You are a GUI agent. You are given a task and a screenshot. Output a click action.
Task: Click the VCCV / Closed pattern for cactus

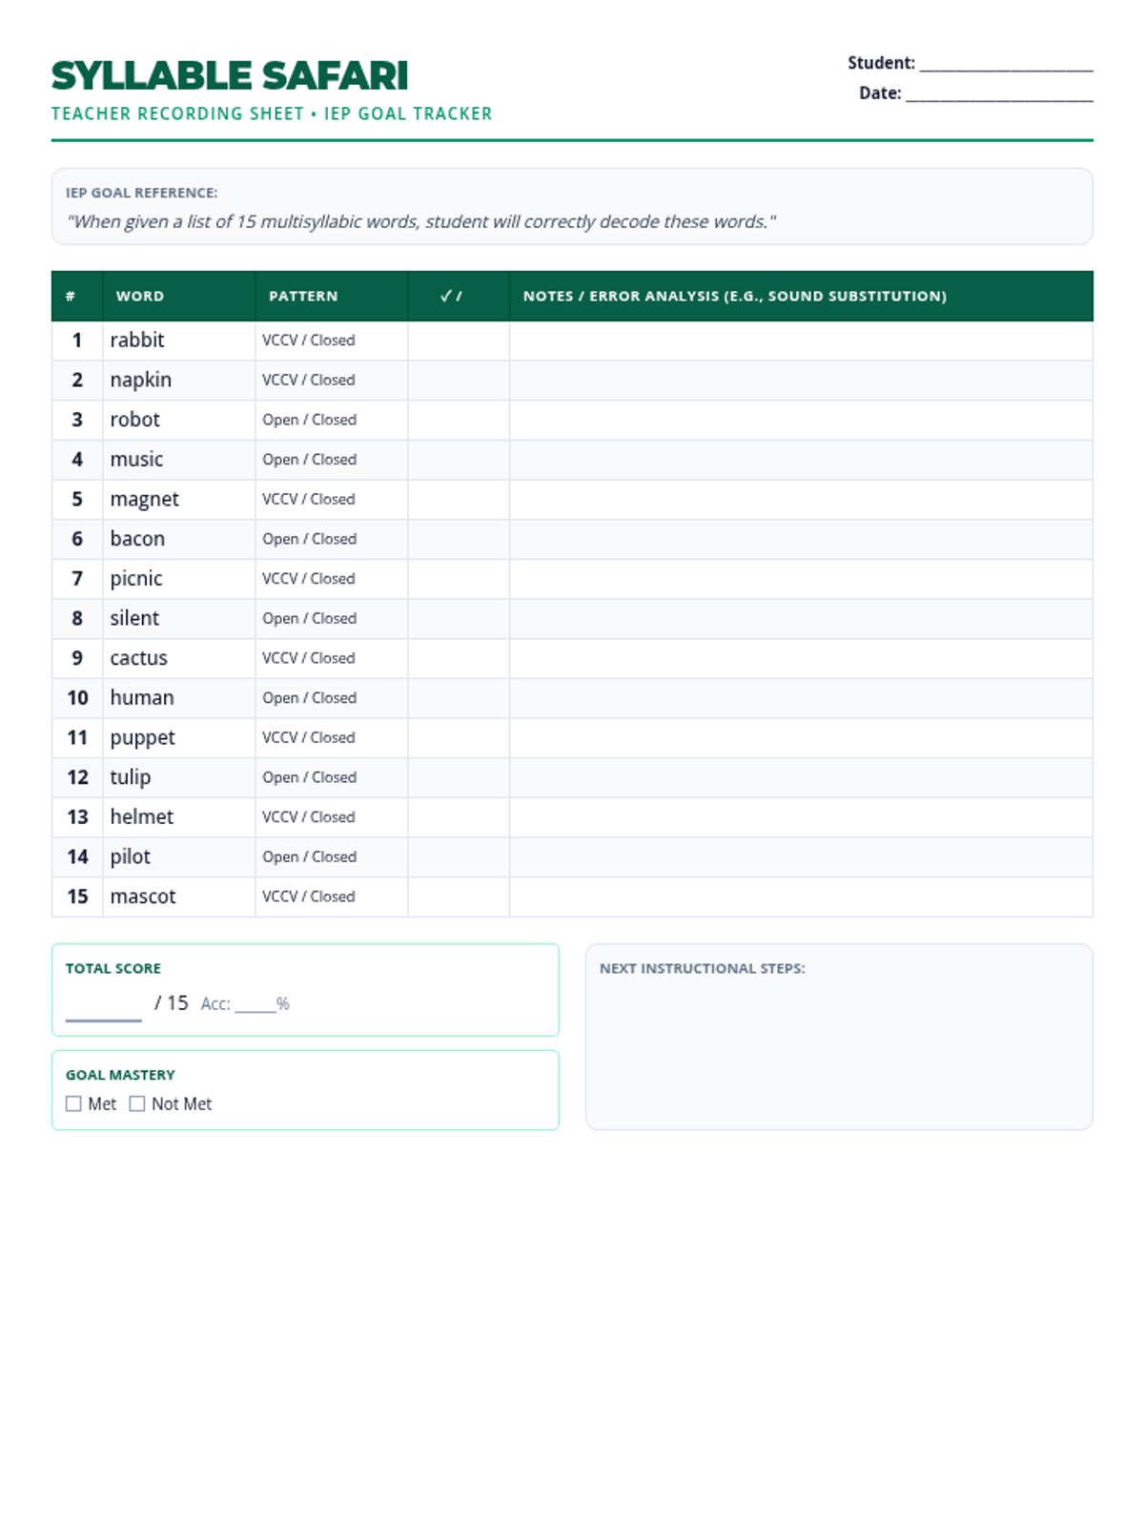coord(308,658)
